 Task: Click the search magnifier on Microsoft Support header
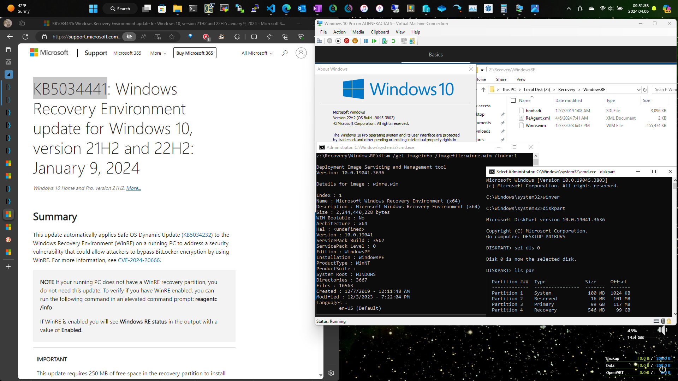click(x=285, y=53)
